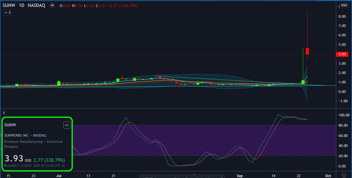
Task: Click the open value 4.60
Action: point(66,6)
